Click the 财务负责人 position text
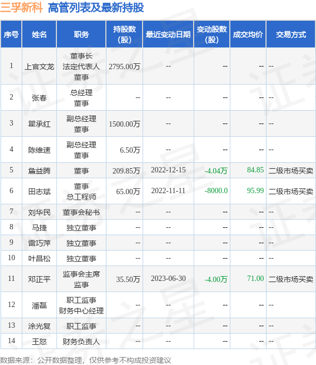316x365 pixels. [81, 342]
